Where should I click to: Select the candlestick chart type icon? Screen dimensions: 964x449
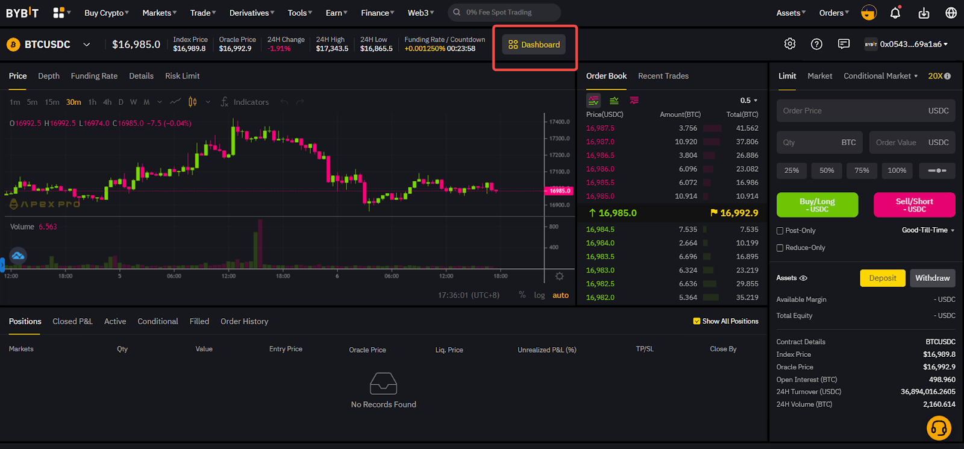[193, 102]
